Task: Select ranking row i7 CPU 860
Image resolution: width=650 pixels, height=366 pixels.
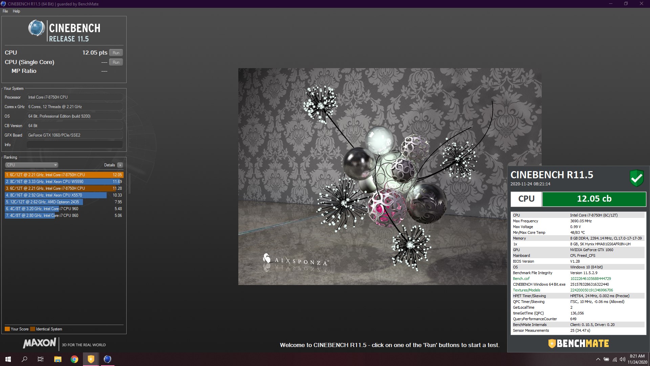Action: [64, 216]
